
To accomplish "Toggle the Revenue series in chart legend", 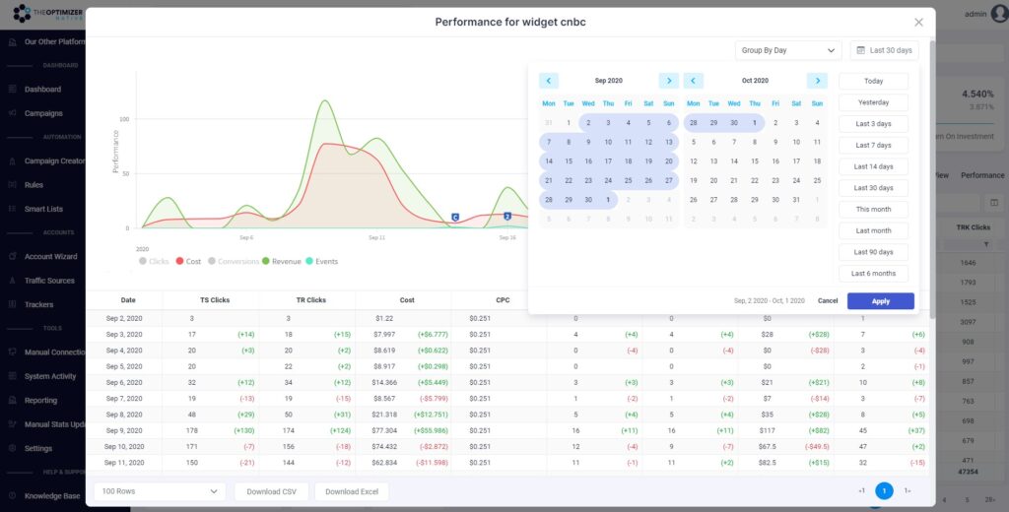I will click(281, 261).
